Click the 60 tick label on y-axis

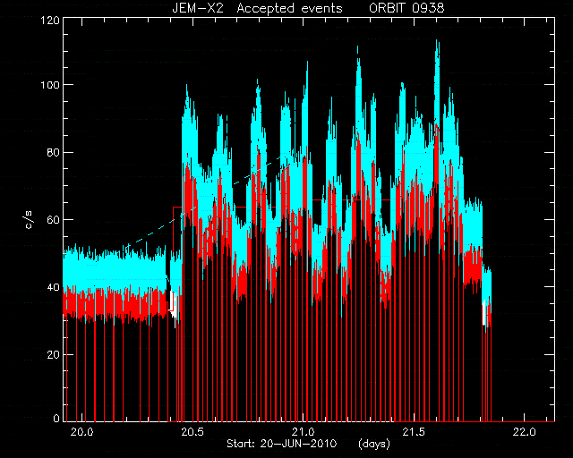click(53, 220)
